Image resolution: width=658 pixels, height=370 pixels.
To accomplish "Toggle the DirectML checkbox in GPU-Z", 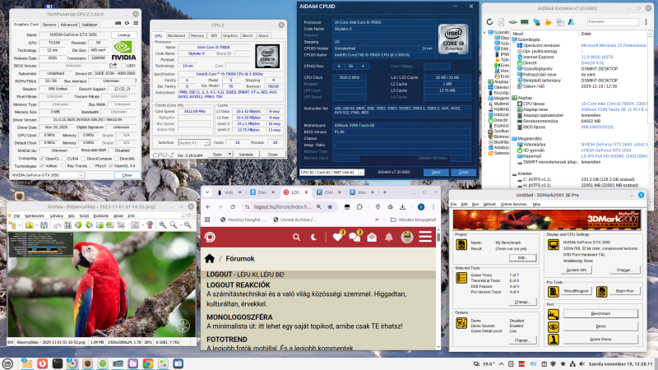I will (x=116, y=159).
